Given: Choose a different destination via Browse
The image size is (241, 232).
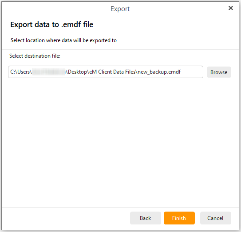Looking at the screenshot, I should tap(219, 72).
